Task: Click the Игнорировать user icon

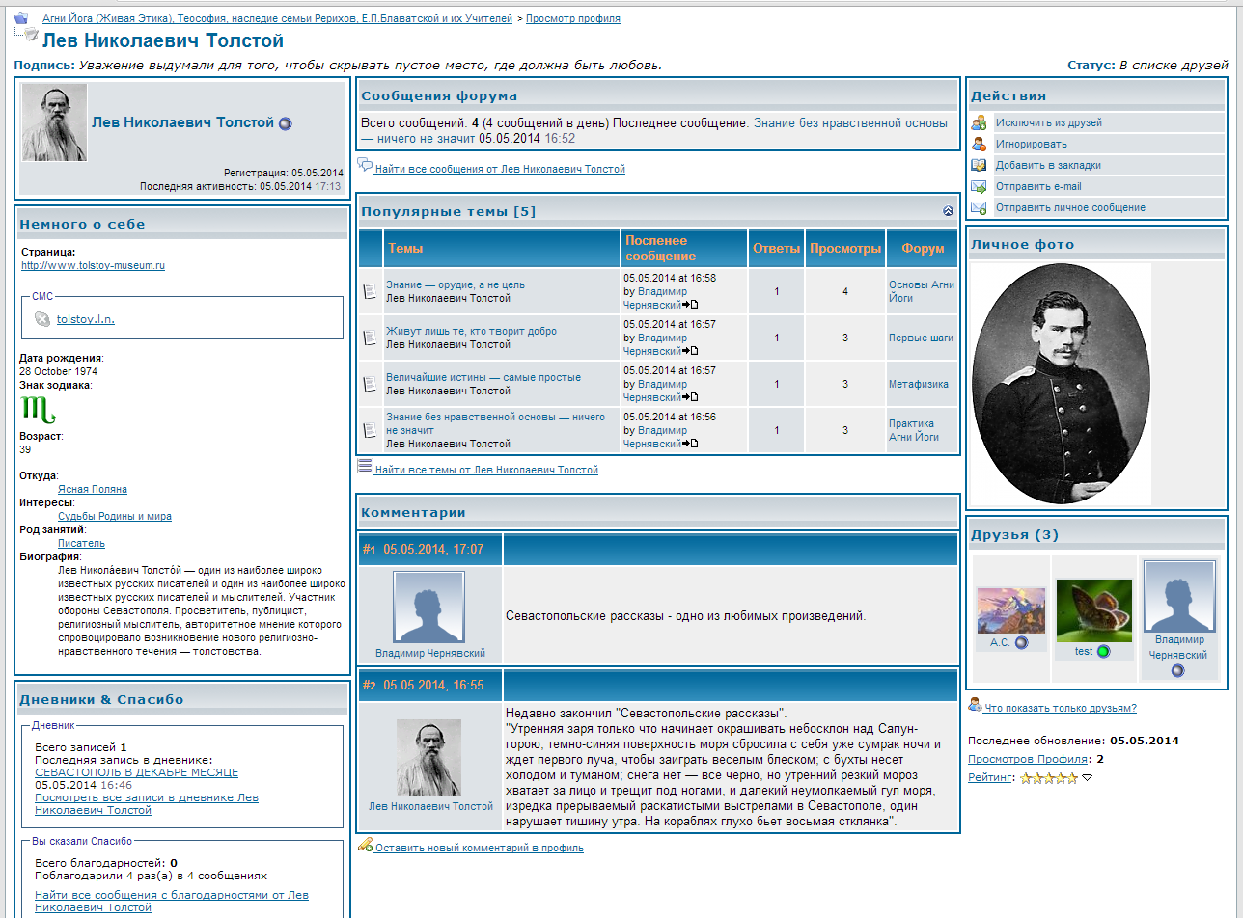Action: click(980, 144)
